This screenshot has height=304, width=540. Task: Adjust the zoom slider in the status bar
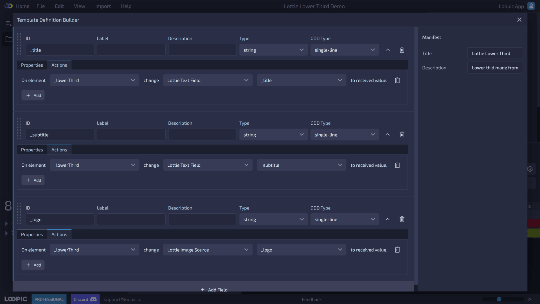click(x=499, y=299)
